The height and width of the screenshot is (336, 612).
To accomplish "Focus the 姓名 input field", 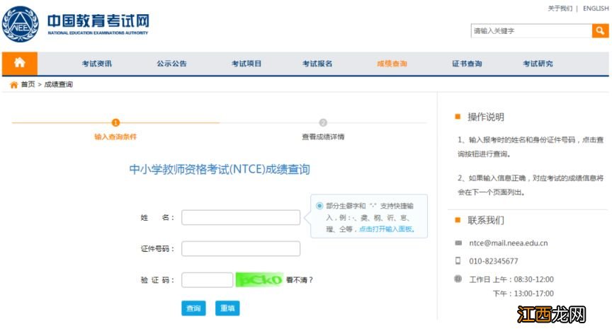I will [241, 217].
